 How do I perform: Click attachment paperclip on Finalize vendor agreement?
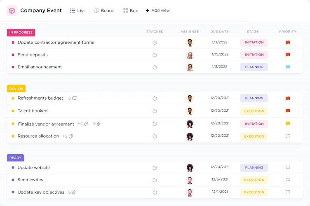[x=99, y=124]
